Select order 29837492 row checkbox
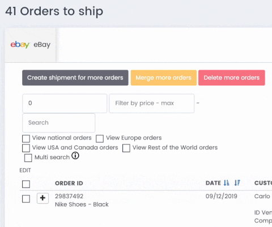The width and height of the screenshot is (272, 227). pyautogui.click(x=26, y=199)
